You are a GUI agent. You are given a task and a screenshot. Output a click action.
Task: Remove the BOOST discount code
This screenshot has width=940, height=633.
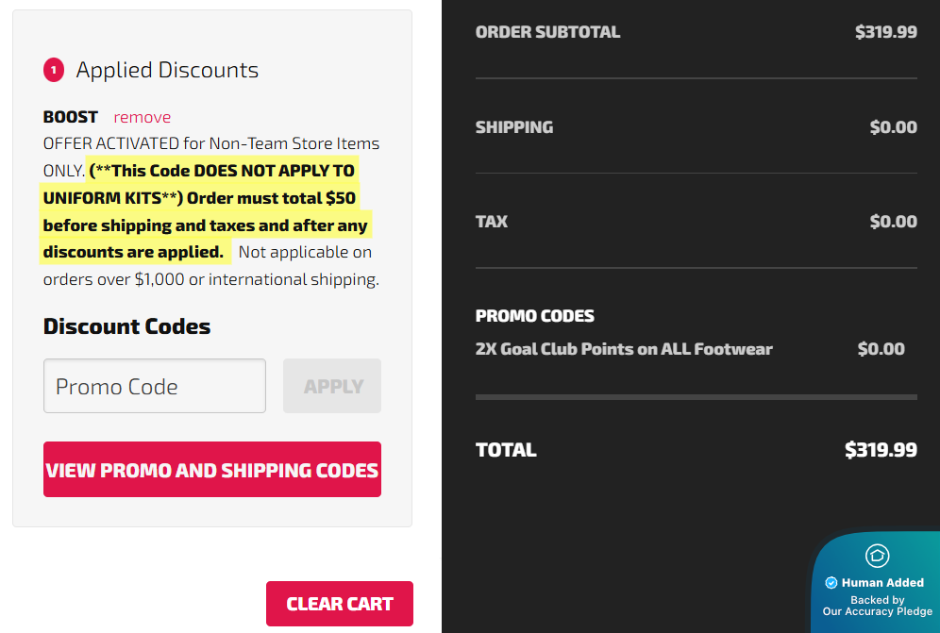click(x=143, y=117)
